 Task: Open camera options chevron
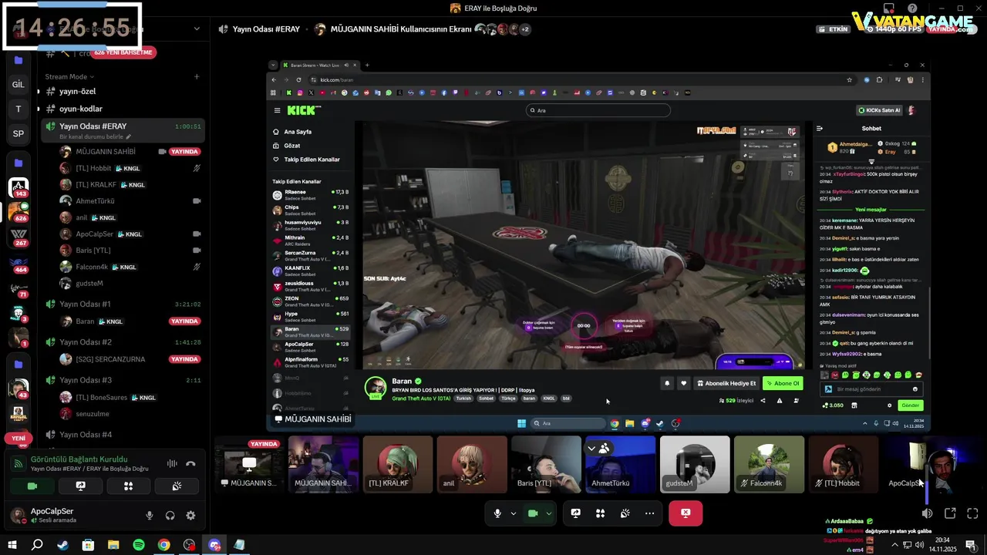click(549, 513)
